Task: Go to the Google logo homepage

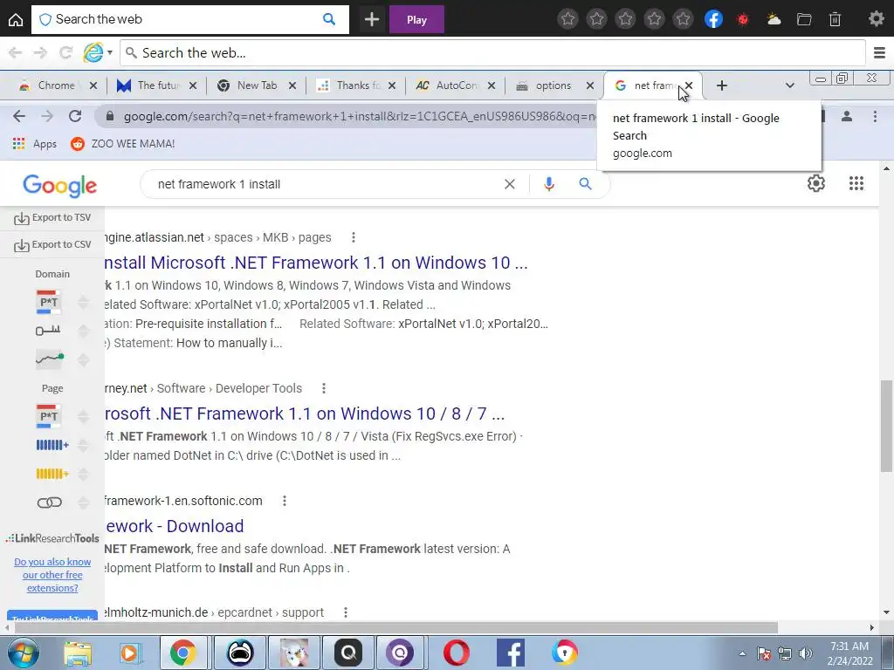Action: (x=60, y=185)
